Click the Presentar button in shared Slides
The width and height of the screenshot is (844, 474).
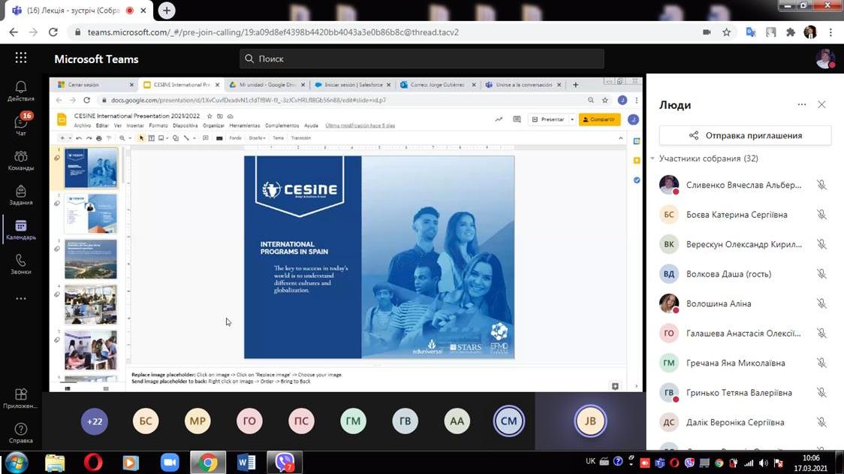tap(548, 119)
